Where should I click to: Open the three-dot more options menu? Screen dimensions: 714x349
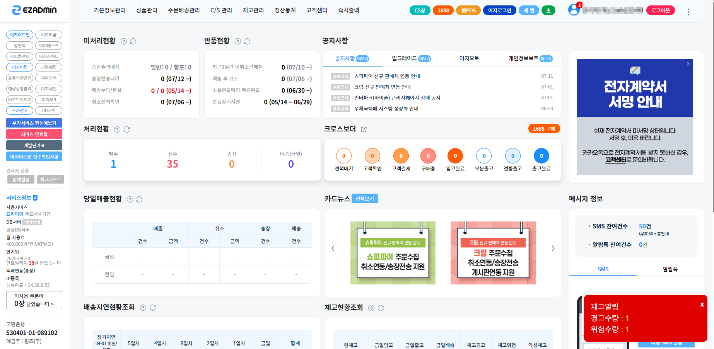[x=688, y=12]
